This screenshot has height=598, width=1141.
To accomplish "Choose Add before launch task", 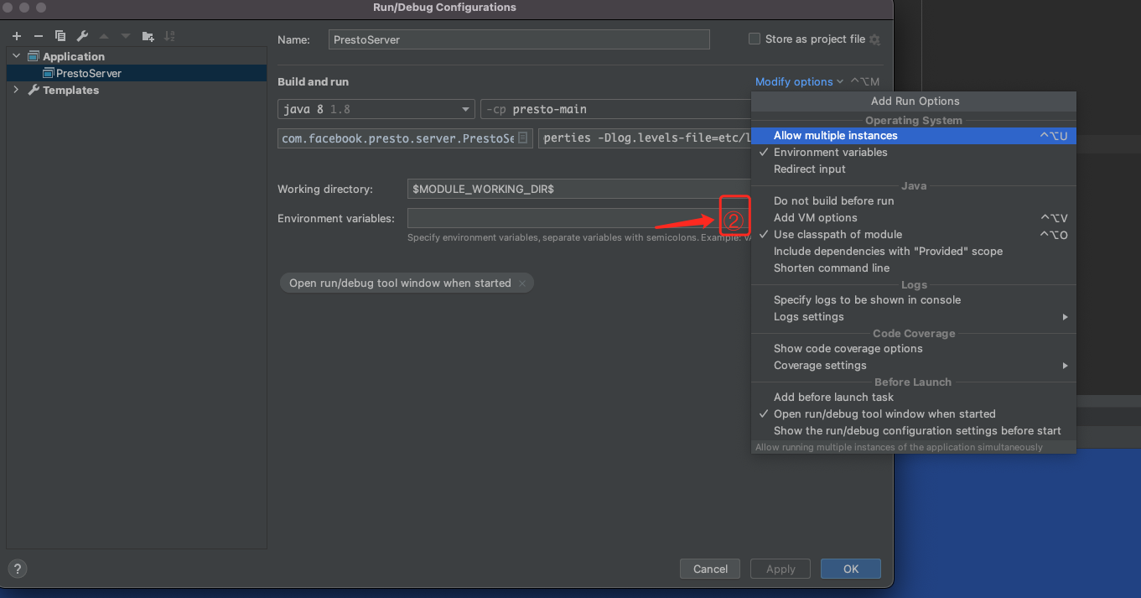I will [x=913, y=397].
